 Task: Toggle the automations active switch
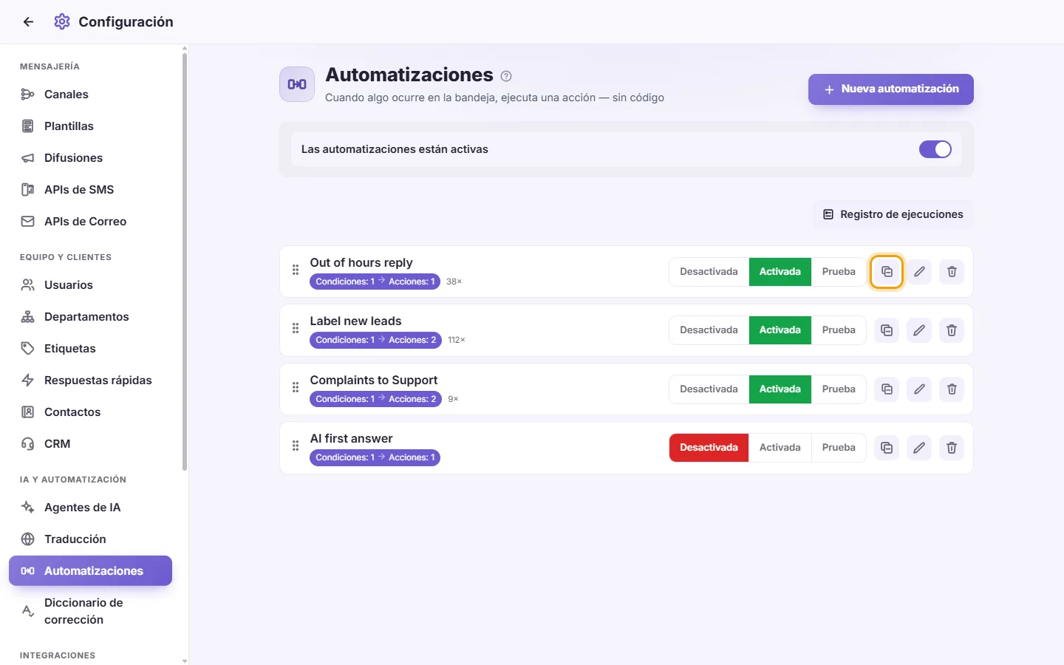click(x=935, y=149)
